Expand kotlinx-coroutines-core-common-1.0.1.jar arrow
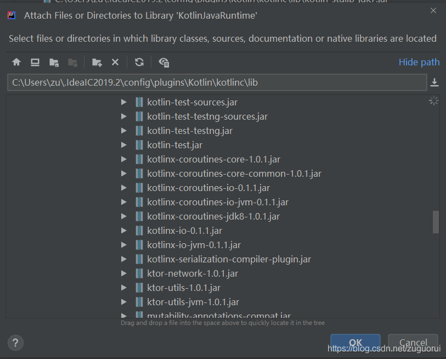 point(124,173)
